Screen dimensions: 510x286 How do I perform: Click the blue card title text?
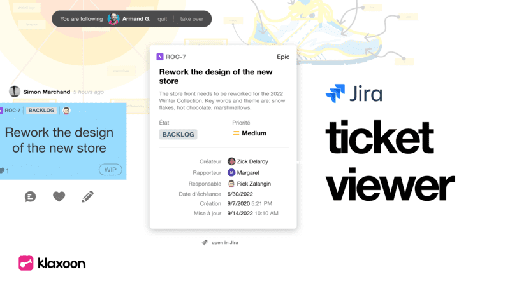click(x=59, y=140)
